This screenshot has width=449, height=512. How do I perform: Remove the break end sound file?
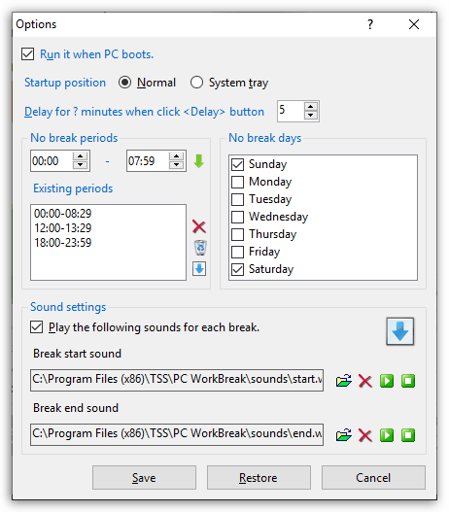tap(365, 435)
